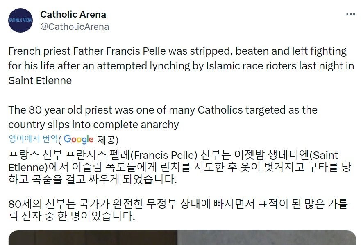Click the '영어에서 번역' translation link
Screen dimensions: 361x245
33,139
